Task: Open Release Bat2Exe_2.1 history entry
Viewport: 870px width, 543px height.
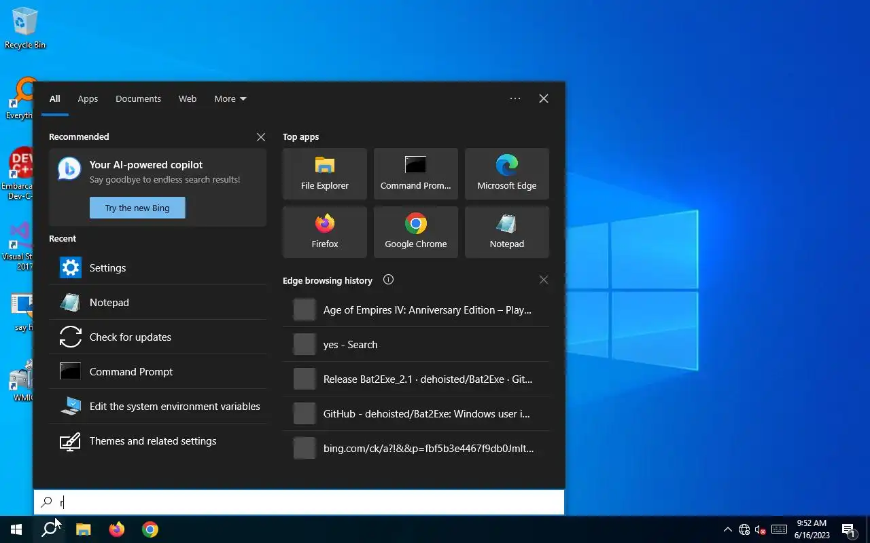Action: (416, 379)
